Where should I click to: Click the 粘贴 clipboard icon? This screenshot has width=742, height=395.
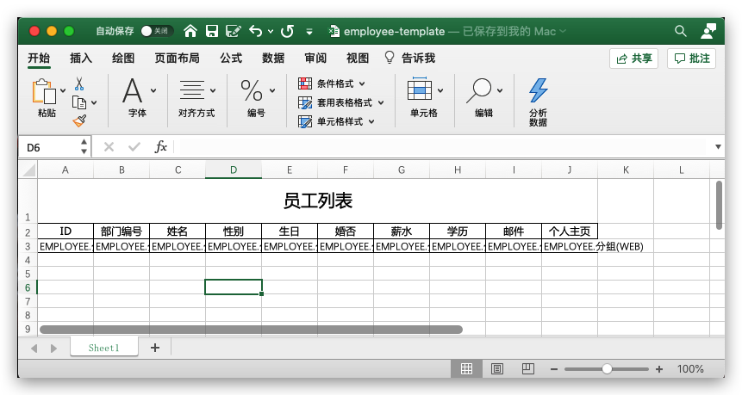click(44, 91)
